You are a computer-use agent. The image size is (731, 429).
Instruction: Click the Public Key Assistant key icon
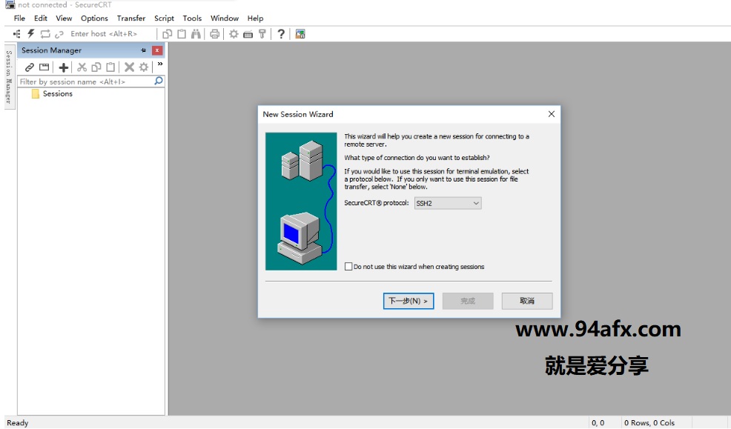pos(262,34)
